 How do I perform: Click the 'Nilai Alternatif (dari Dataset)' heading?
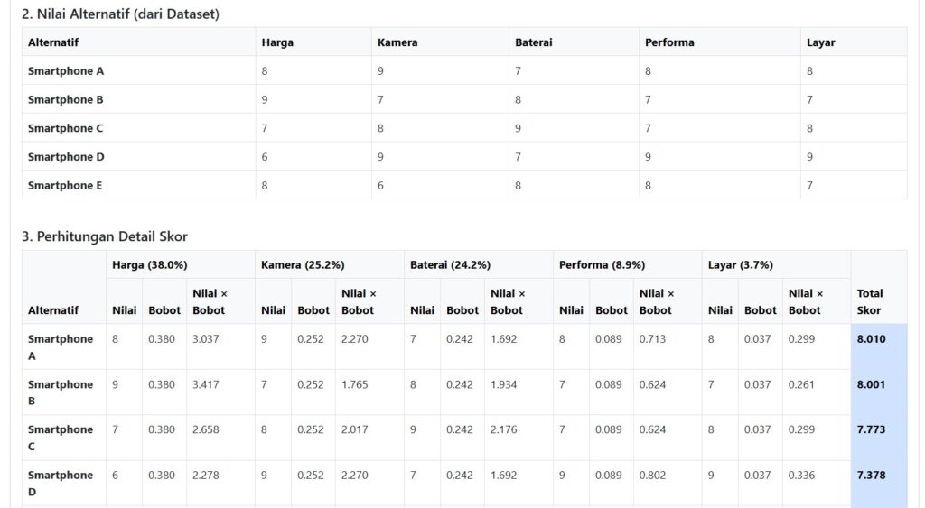pyautogui.click(x=120, y=14)
